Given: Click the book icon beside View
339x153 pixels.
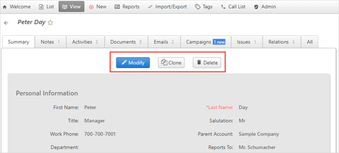Looking at the screenshot, I should [x=64, y=7].
